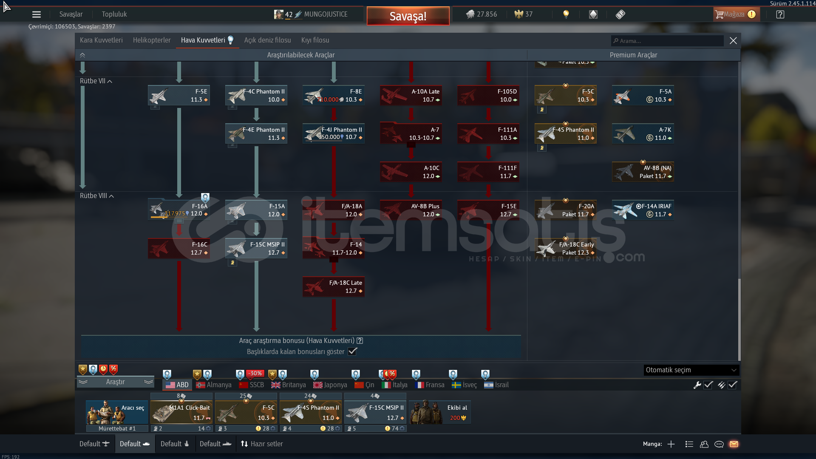Screen dimensions: 816x459
Task: Select the A-10A Late card
Action: (x=411, y=96)
